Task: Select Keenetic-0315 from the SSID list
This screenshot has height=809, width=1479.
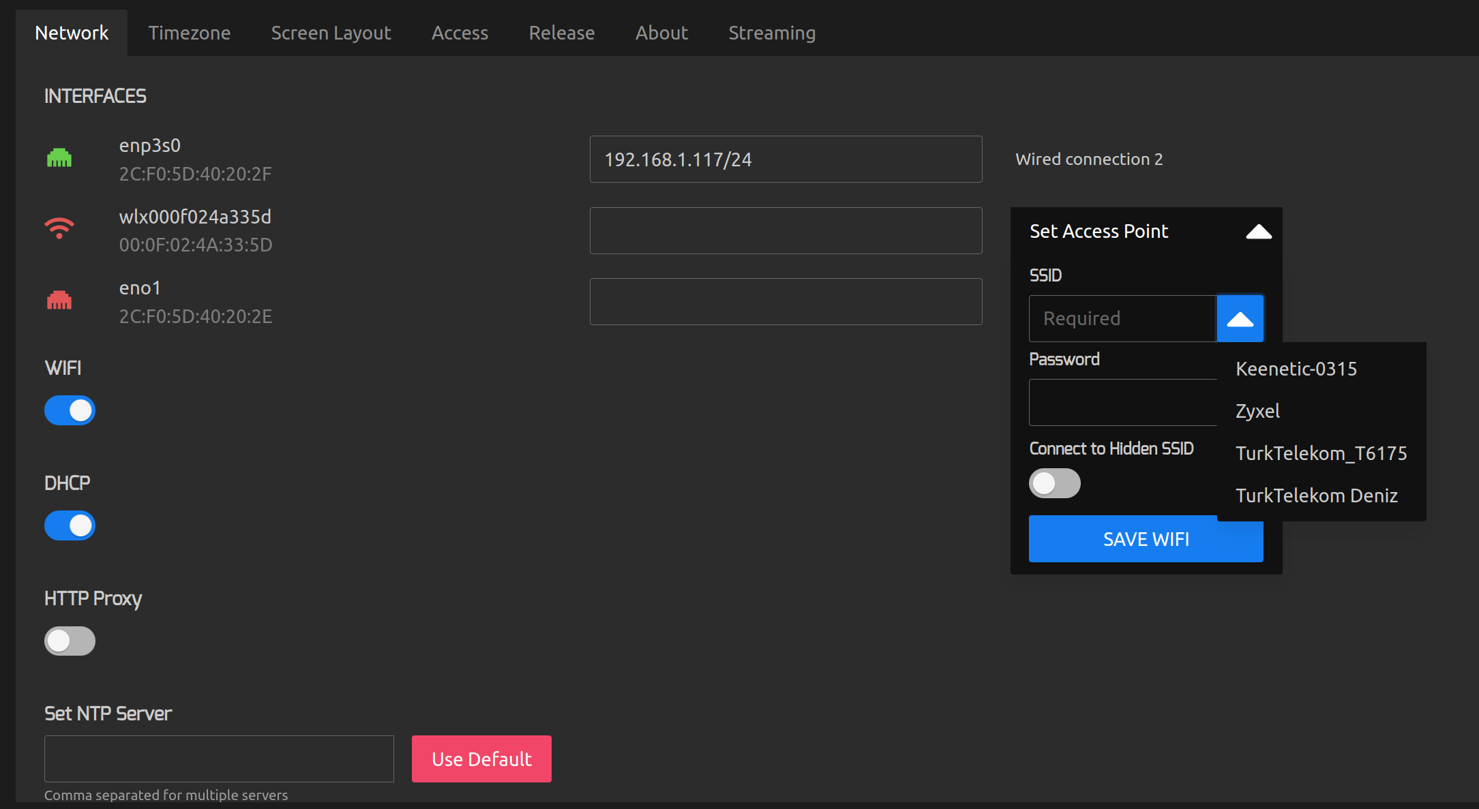Action: (1296, 369)
